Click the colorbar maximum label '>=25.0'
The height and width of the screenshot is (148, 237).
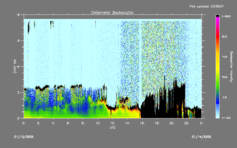click(226, 16)
